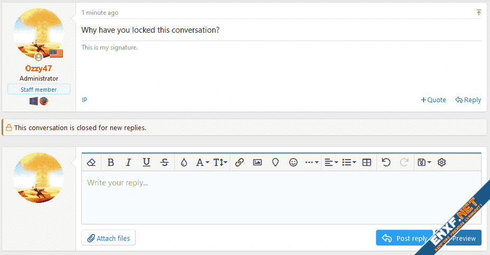
Task: Open the list options menu
Action: tap(349, 162)
